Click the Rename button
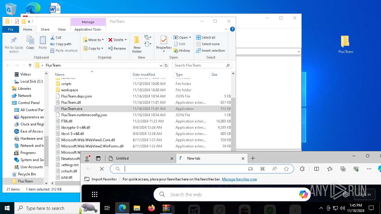This screenshot has width=381, height=214. tap(117, 48)
